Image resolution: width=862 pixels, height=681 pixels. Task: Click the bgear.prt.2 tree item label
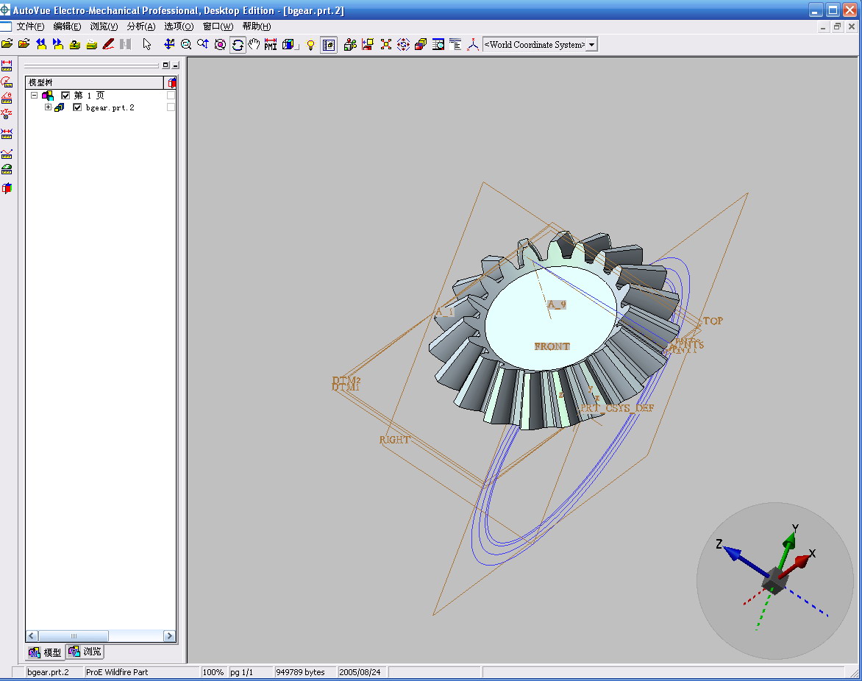coord(110,107)
